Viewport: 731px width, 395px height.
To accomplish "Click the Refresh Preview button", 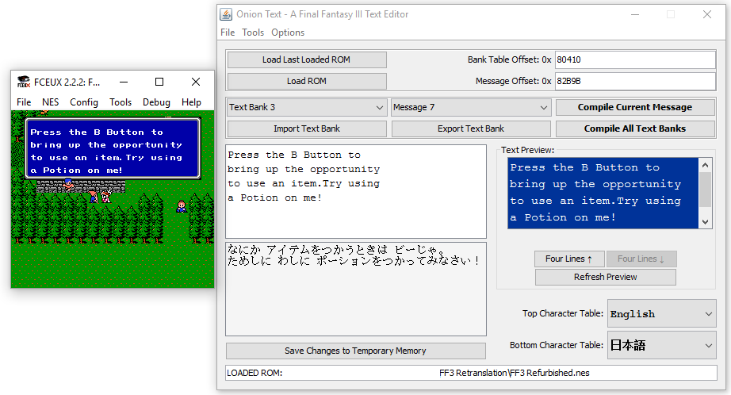I will tap(606, 277).
